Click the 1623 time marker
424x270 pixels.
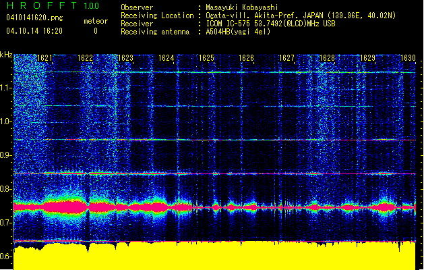(126, 58)
